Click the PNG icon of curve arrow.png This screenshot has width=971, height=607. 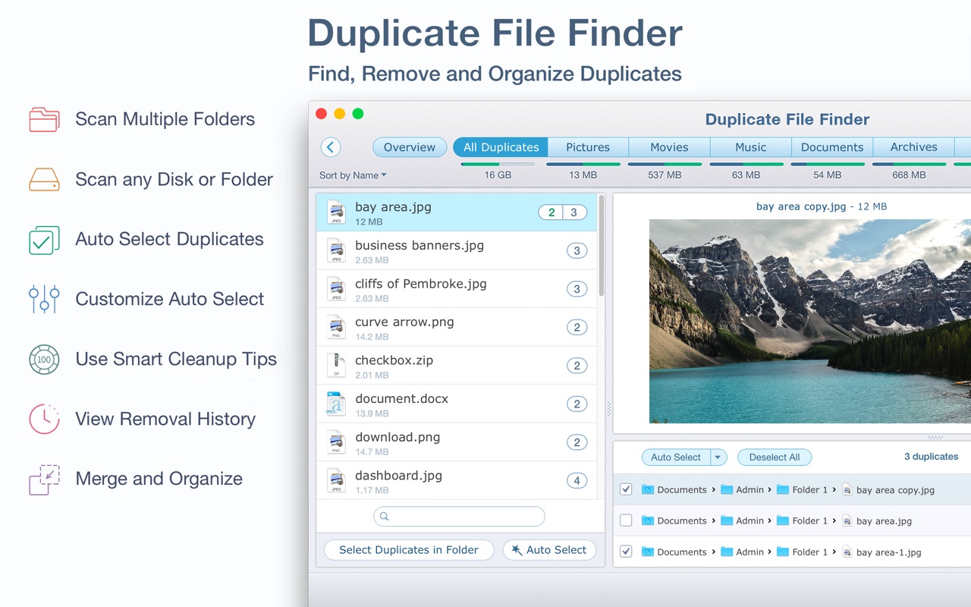pyautogui.click(x=336, y=327)
